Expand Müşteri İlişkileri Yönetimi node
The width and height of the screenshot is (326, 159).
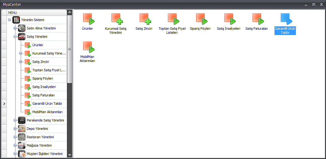pos(15,154)
